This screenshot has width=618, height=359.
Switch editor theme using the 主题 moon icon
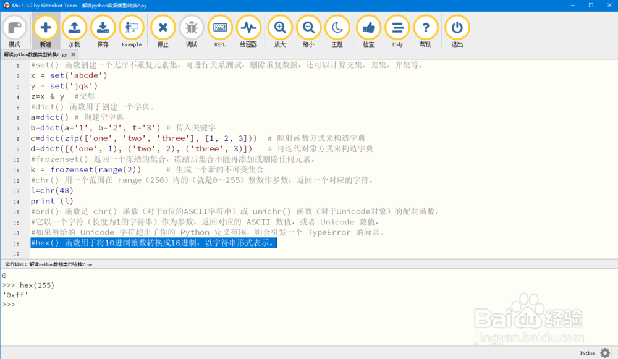[339, 27]
